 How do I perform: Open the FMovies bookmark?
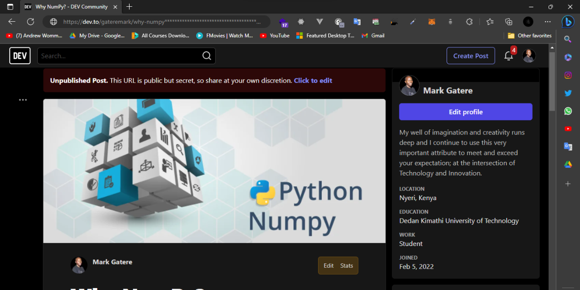coord(224,35)
